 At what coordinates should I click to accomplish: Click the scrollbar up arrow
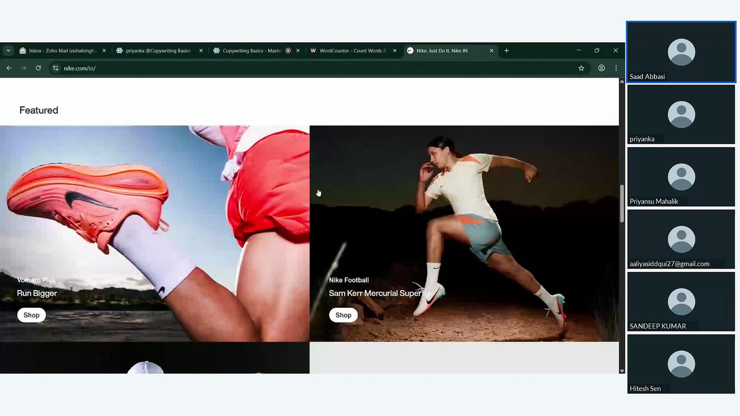(621, 81)
